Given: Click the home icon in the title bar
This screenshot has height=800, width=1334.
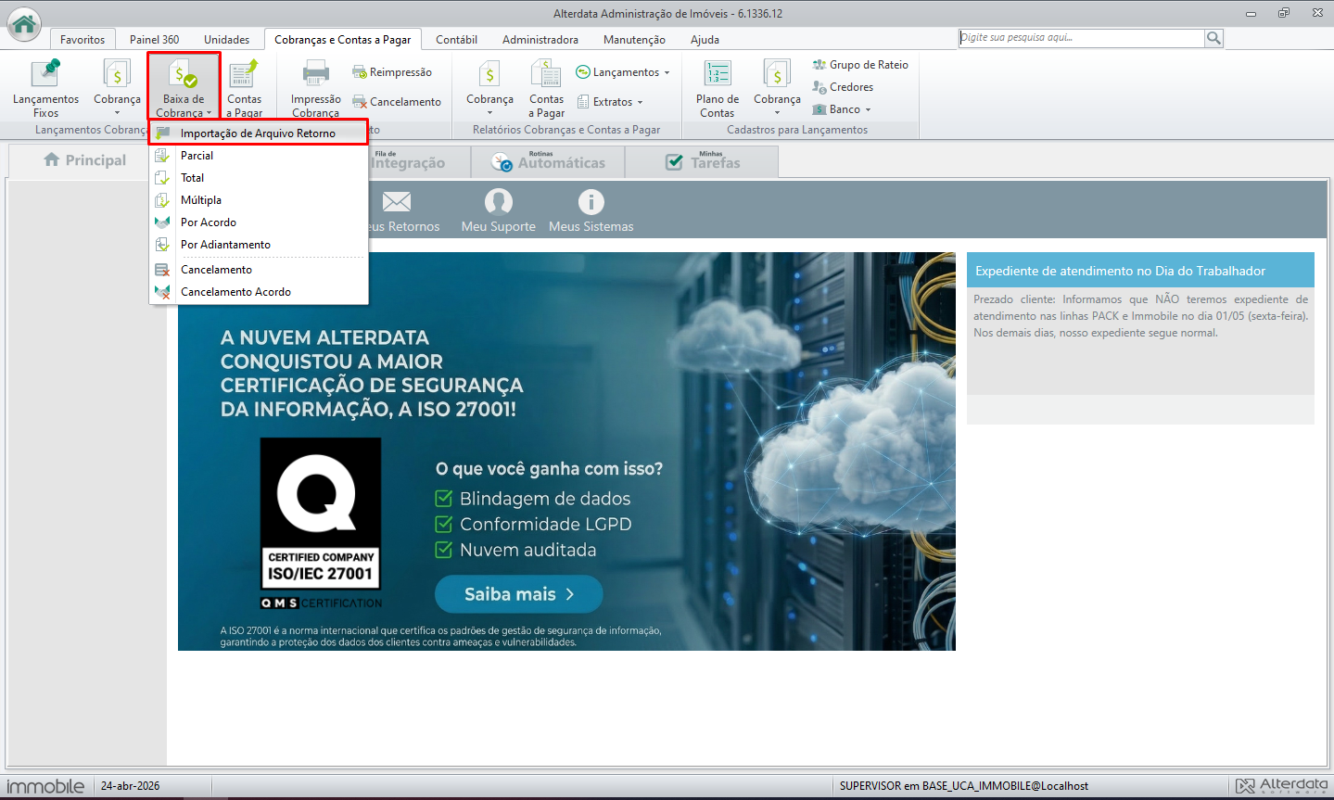Looking at the screenshot, I should pyautogui.click(x=24, y=24).
